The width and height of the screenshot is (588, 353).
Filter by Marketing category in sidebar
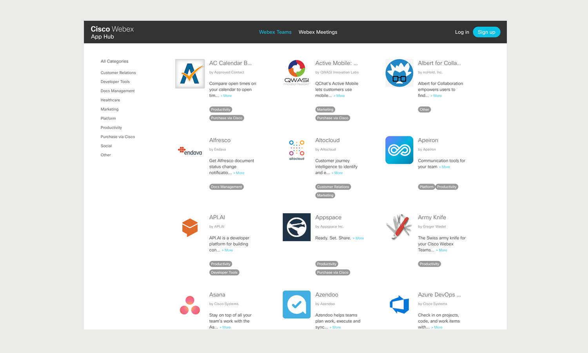point(109,109)
